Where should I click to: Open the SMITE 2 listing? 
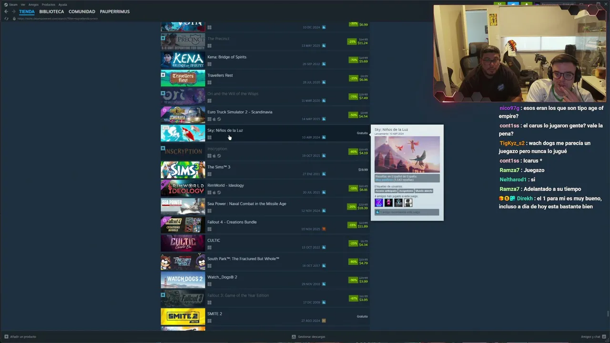click(214, 314)
